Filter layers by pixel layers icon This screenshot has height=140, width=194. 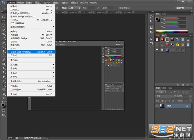pos(171,92)
